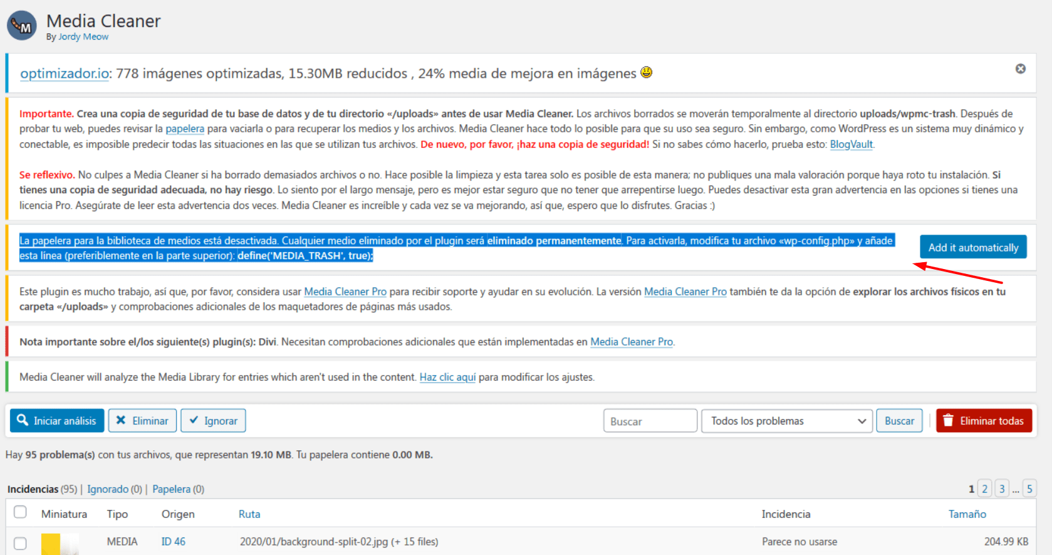The width and height of the screenshot is (1052, 555).
Task: Open the Jordy Meow author link
Action: (83, 37)
